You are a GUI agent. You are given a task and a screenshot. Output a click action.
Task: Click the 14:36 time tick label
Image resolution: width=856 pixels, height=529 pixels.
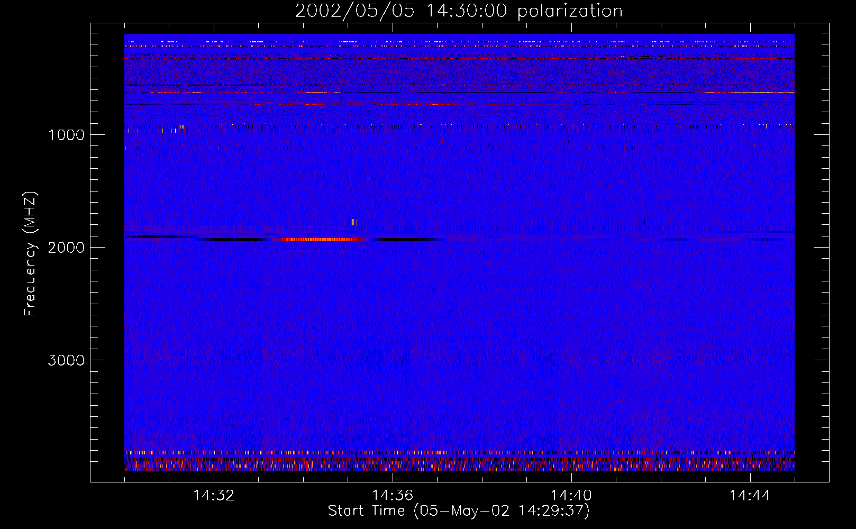(x=393, y=496)
